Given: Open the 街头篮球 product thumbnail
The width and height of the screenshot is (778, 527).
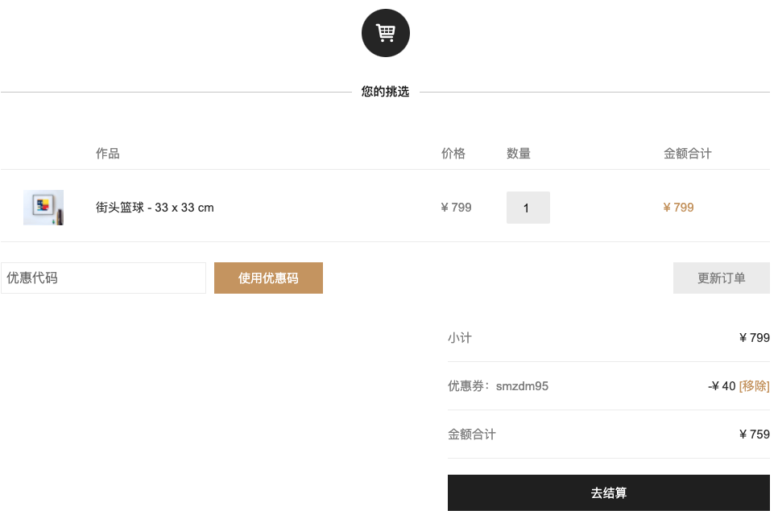Looking at the screenshot, I should [43, 208].
